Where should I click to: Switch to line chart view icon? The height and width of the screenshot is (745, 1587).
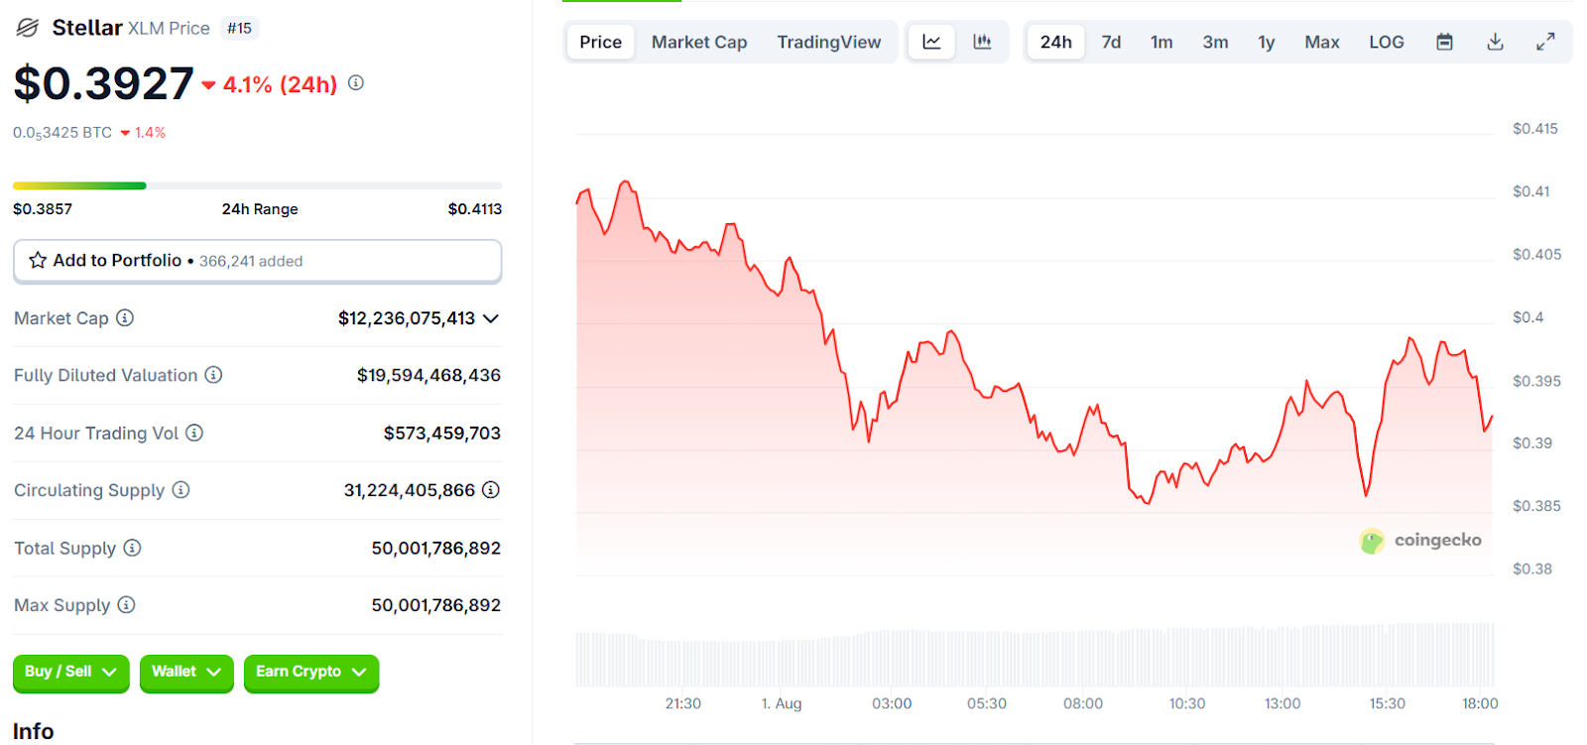931,42
